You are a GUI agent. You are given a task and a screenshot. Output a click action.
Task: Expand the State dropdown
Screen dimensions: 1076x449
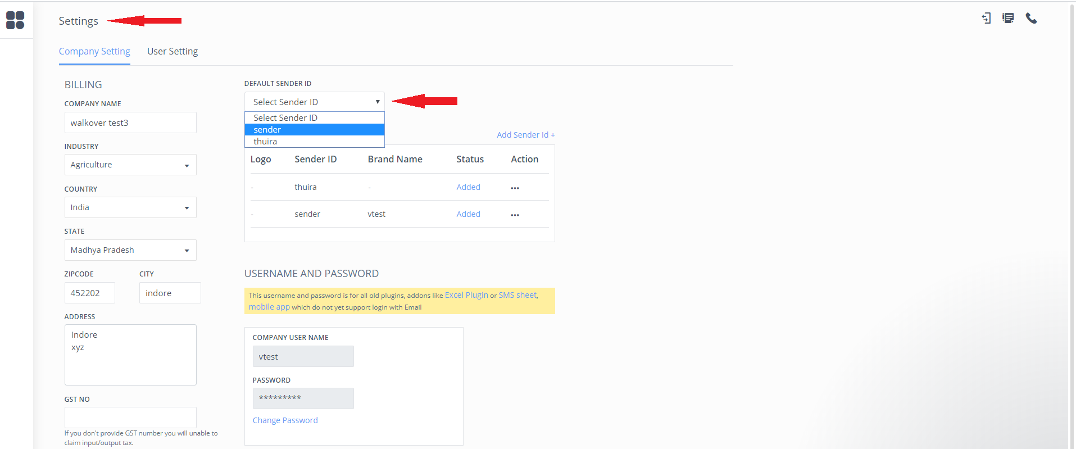coord(130,250)
